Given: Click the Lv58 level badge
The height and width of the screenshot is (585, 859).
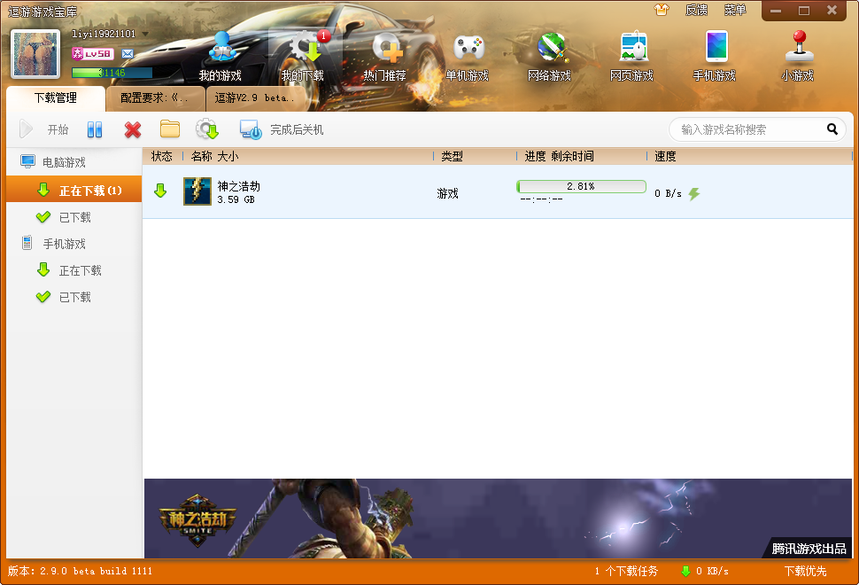Looking at the screenshot, I should coord(93,53).
